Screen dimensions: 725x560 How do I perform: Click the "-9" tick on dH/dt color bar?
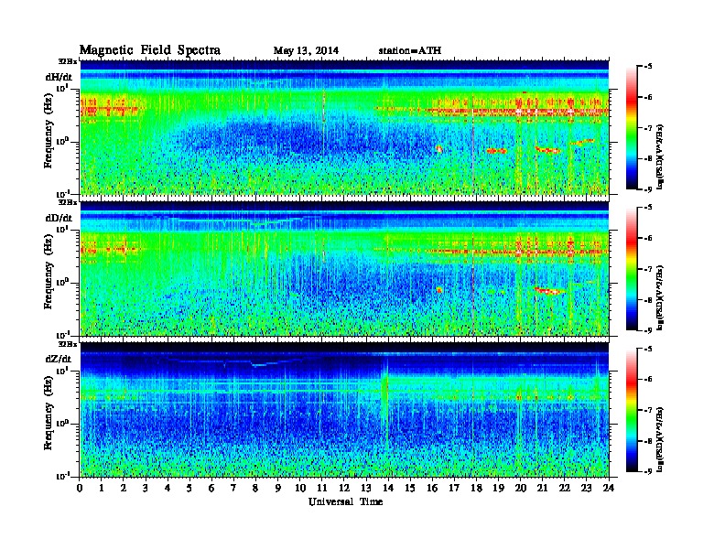pos(648,189)
